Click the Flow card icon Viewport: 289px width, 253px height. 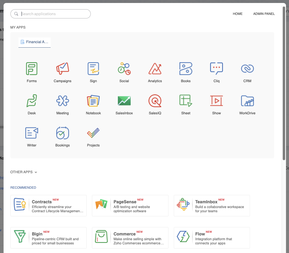tap(183, 236)
